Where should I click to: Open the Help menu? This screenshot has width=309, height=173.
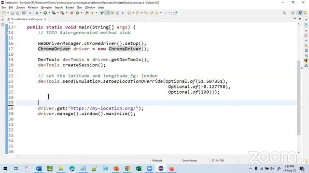tap(101, 8)
